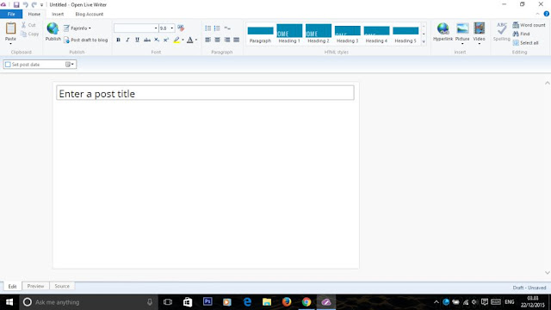
Task: Open font color dropdown arrow
Action: click(x=196, y=40)
